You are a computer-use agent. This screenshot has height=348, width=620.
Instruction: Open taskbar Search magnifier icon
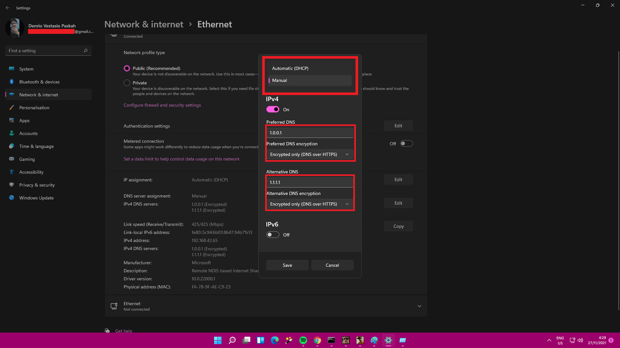click(x=232, y=340)
